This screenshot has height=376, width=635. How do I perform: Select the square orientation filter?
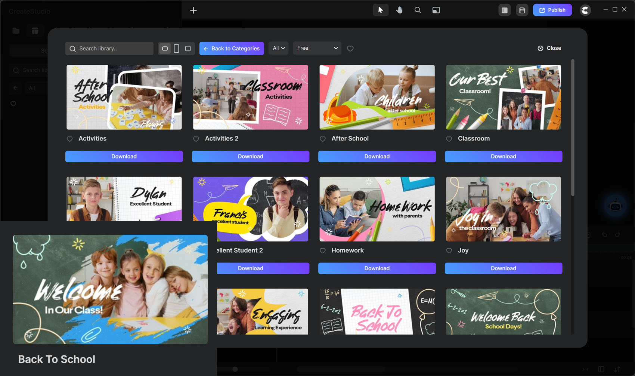tap(188, 49)
